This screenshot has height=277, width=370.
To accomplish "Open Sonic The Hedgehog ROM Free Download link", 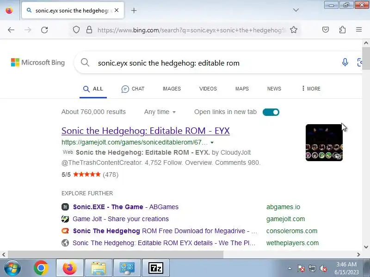I will click(x=165, y=231).
